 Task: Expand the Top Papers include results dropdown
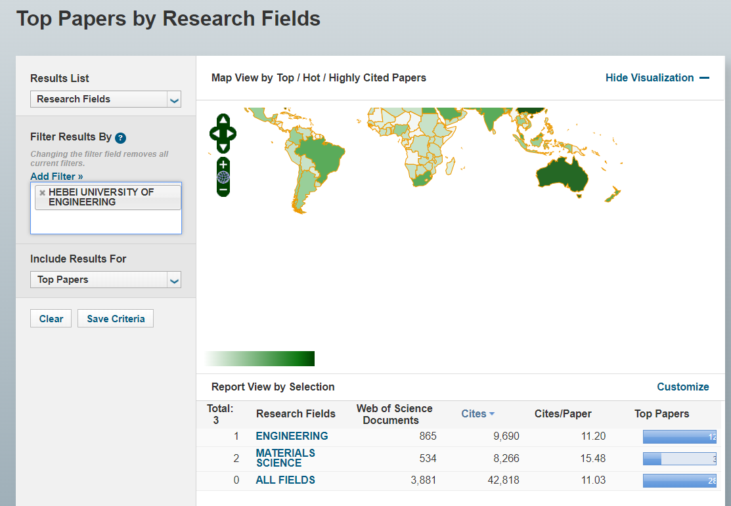pyautogui.click(x=105, y=280)
